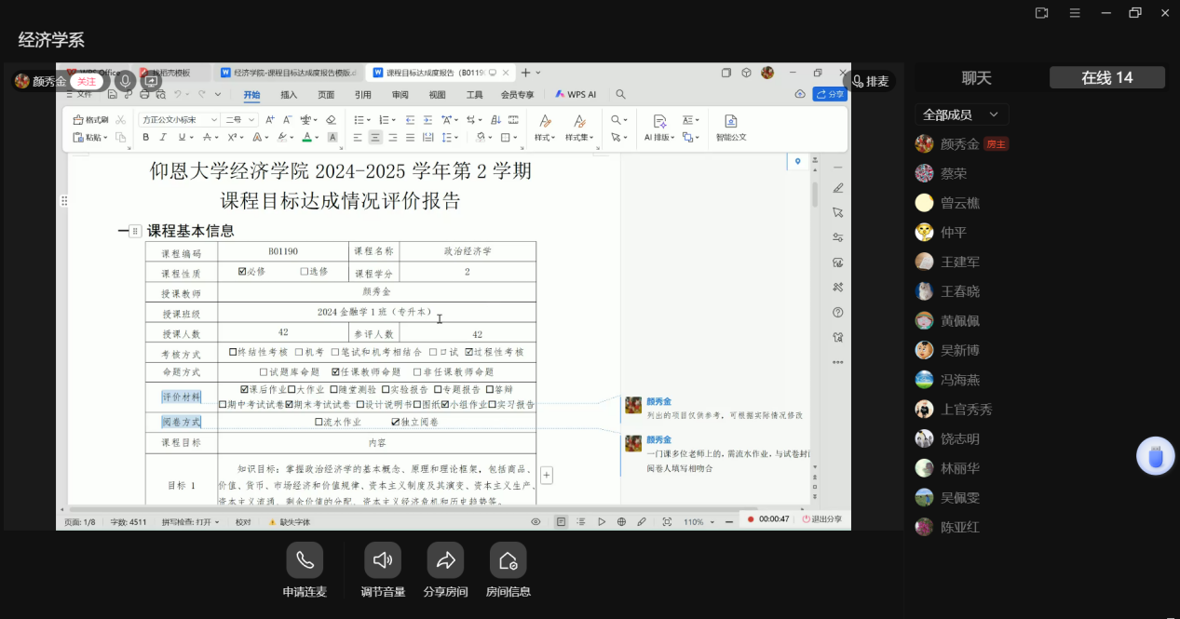Toggle the 独立阅卷 checkbox
1180x619 pixels.
coord(396,422)
